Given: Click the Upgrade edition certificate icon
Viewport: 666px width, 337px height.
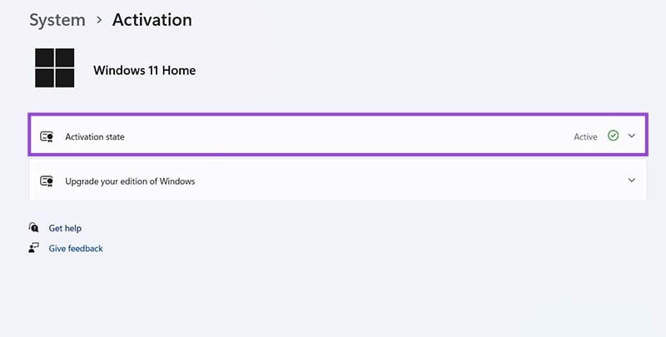Looking at the screenshot, I should 47,181.
